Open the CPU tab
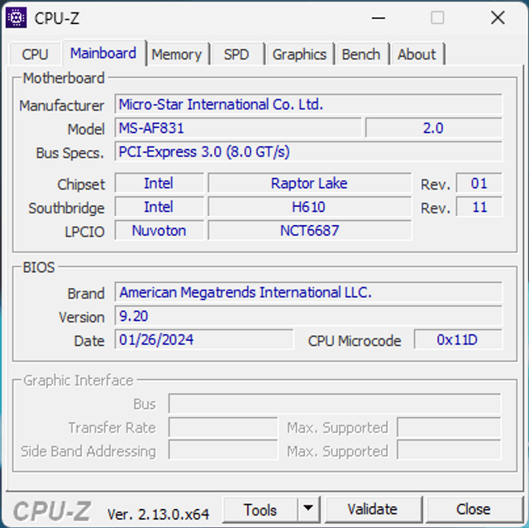Image resolution: width=529 pixels, height=528 pixels. coord(35,54)
